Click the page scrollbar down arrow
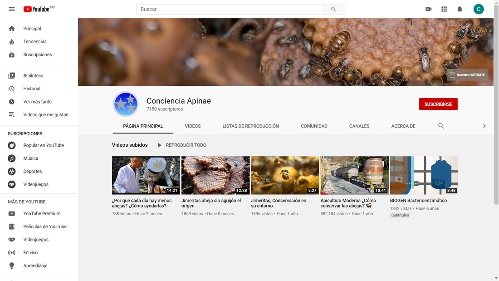Viewport: 499px width, 281px height. [x=496, y=278]
